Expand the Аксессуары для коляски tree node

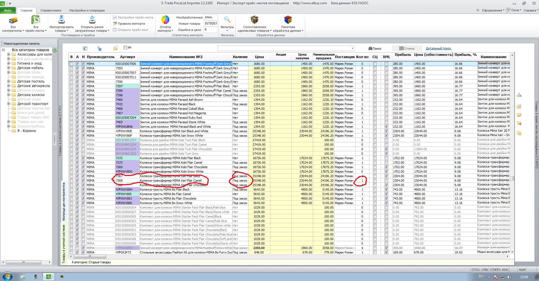click(x=9, y=54)
